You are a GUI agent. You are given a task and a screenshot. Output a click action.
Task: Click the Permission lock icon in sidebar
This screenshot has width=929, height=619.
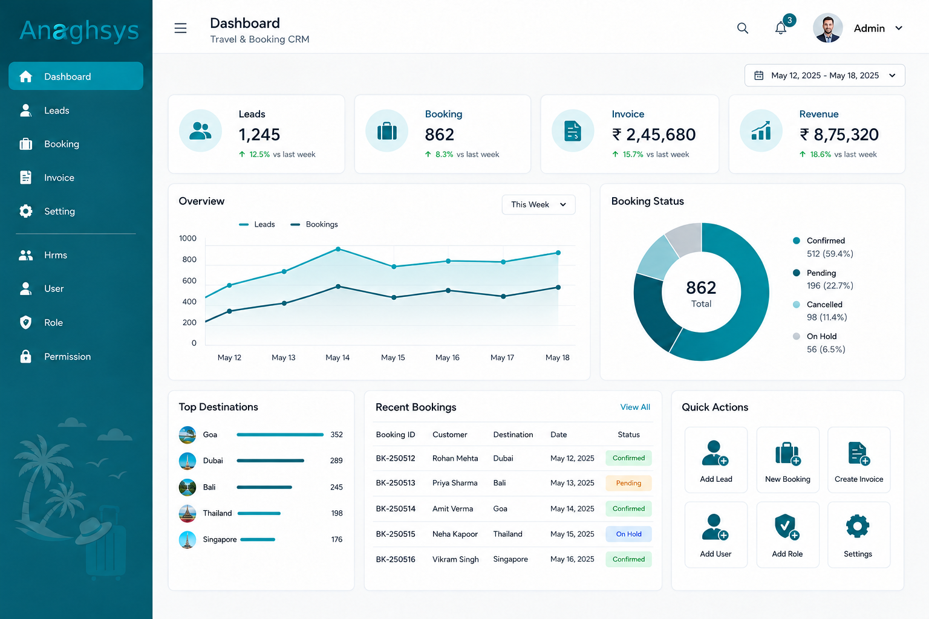point(25,357)
